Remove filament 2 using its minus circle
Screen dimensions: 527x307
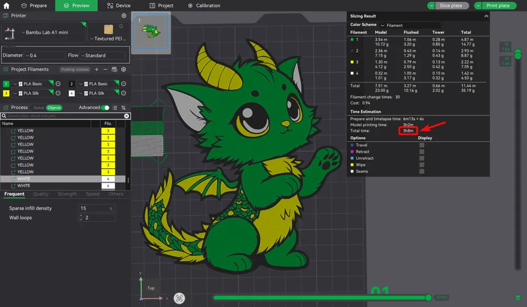(x=123, y=84)
